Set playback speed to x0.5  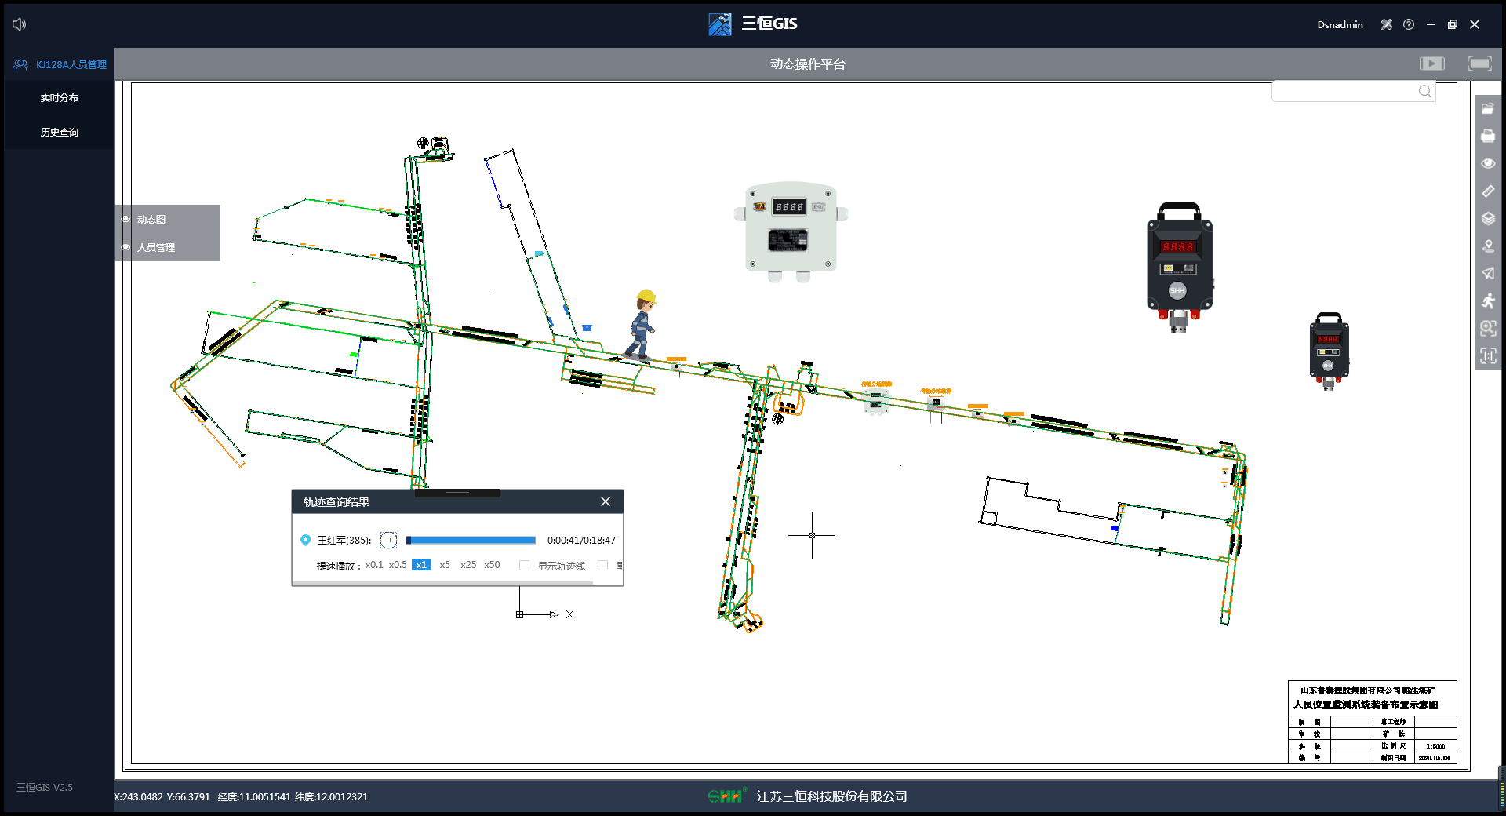tap(398, 565)
